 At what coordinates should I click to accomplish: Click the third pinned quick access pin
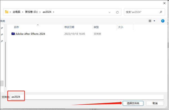[x=2, y=41]
